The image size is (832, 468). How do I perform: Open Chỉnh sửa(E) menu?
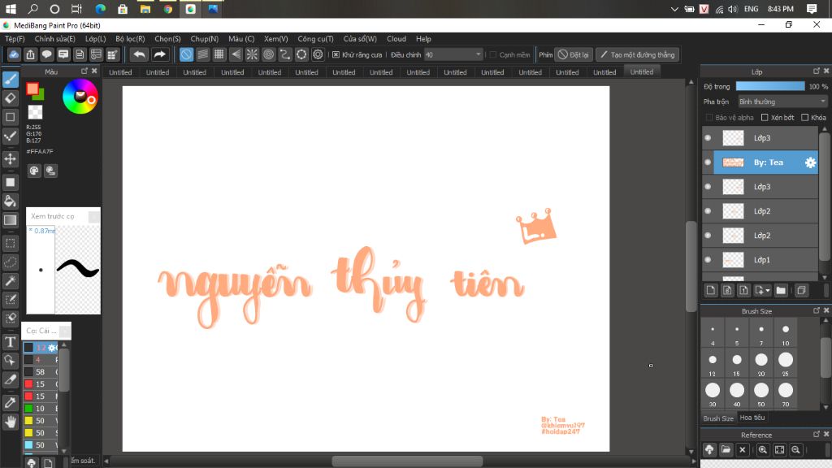pyautogui.click(x=54, y=39)
